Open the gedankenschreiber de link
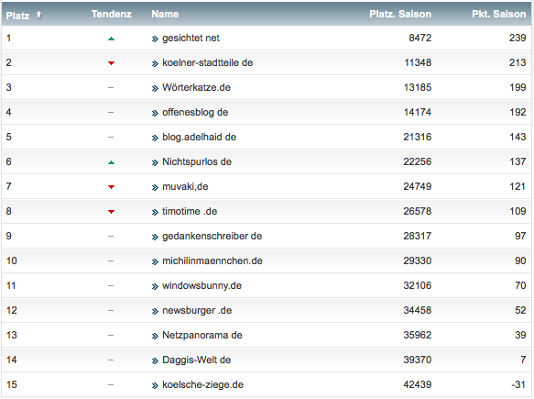The image size is (534, 399). tap(213, 236)
